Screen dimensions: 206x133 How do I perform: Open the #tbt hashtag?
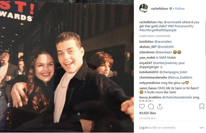click(x=171, y=26)
